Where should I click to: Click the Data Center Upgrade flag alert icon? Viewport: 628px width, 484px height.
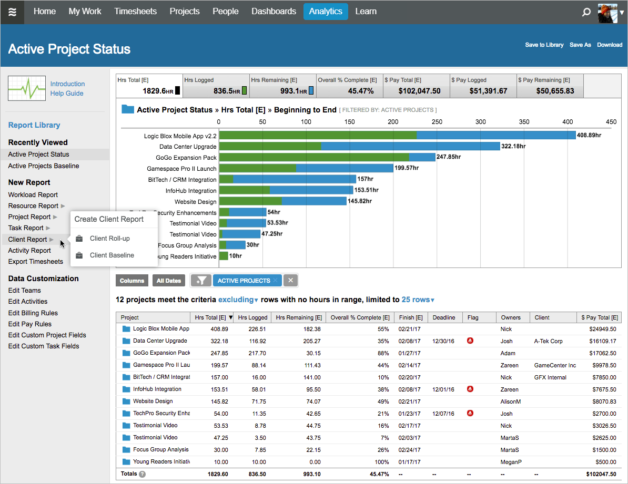(470, 341)
